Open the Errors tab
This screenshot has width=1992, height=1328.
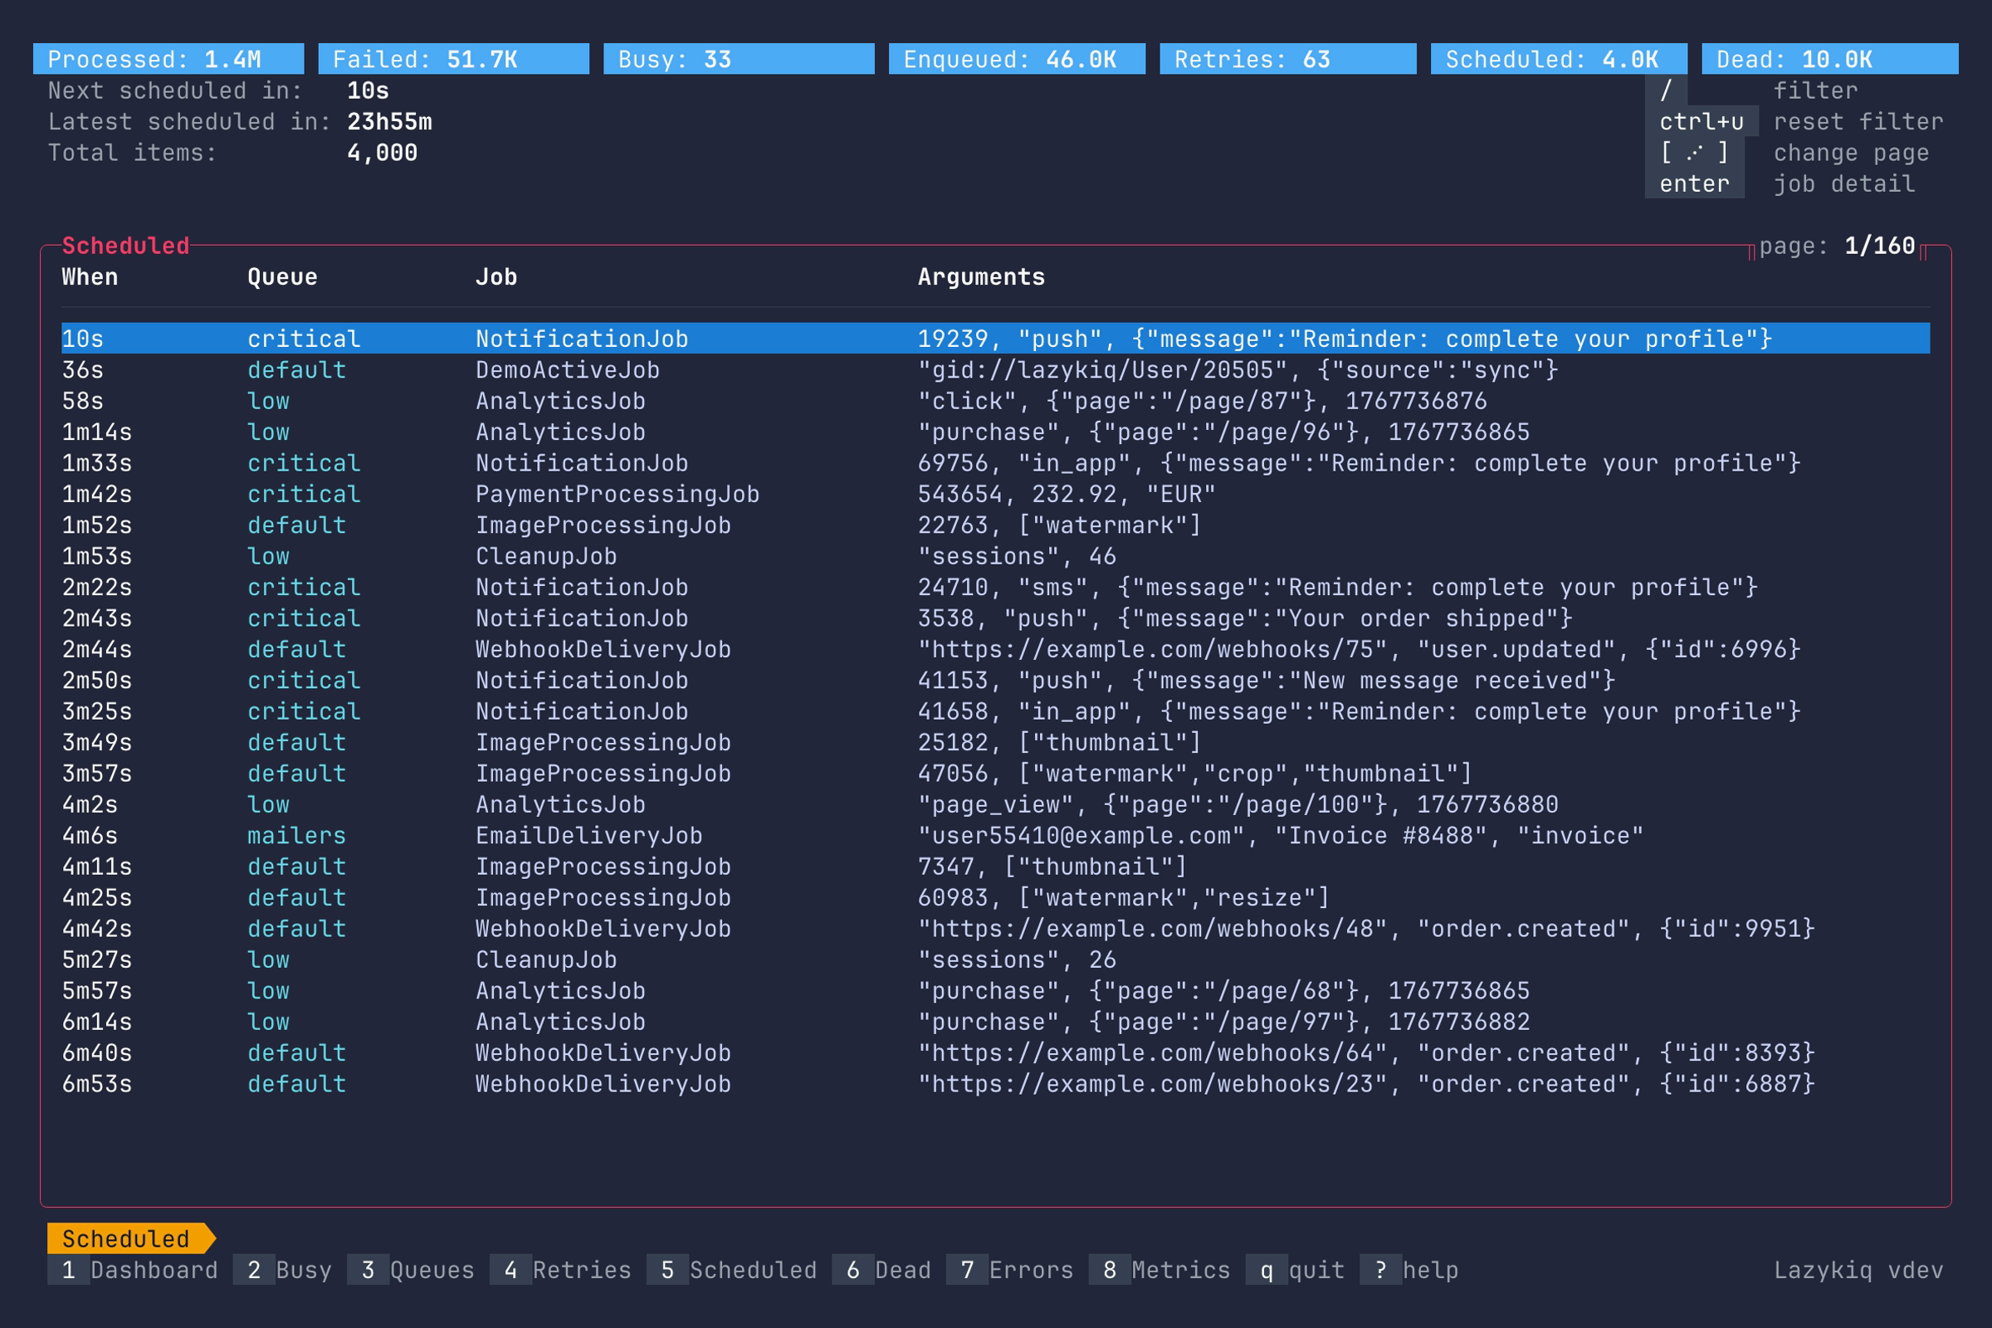1009,1270
